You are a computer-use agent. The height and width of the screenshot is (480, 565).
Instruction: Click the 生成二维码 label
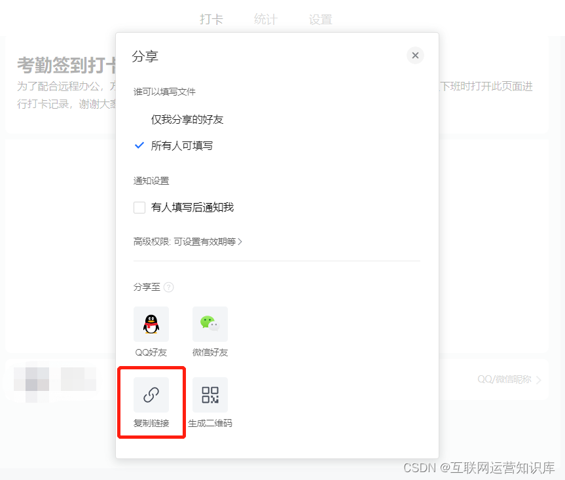click(210, 423)
